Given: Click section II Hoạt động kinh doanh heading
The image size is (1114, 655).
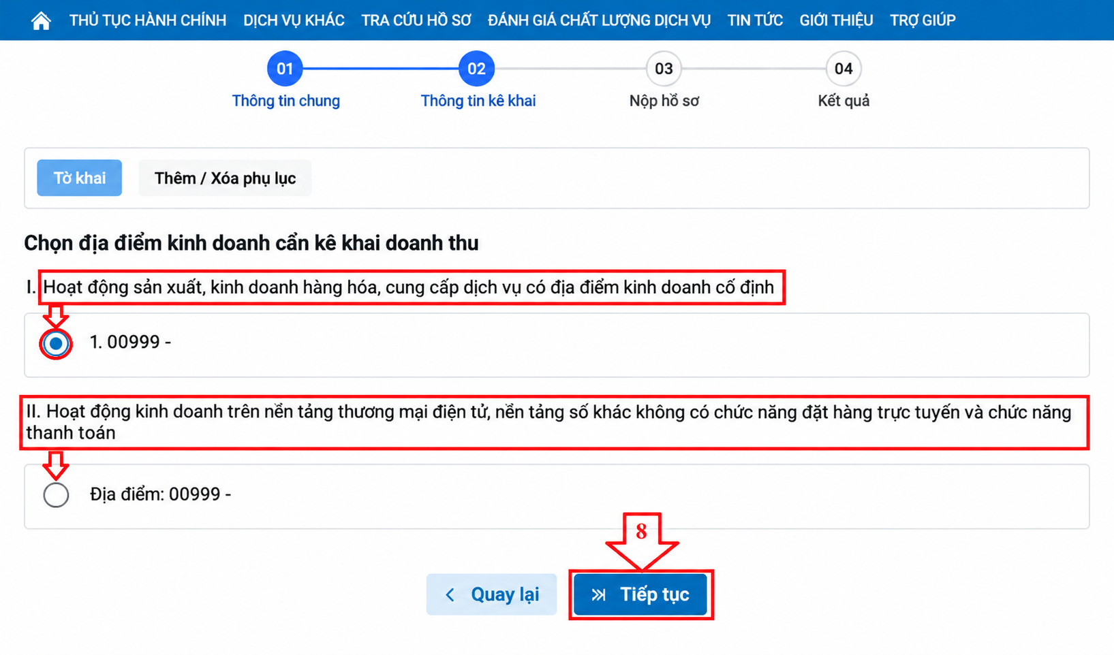Looking at the screenshot, I should click(549, 422).
